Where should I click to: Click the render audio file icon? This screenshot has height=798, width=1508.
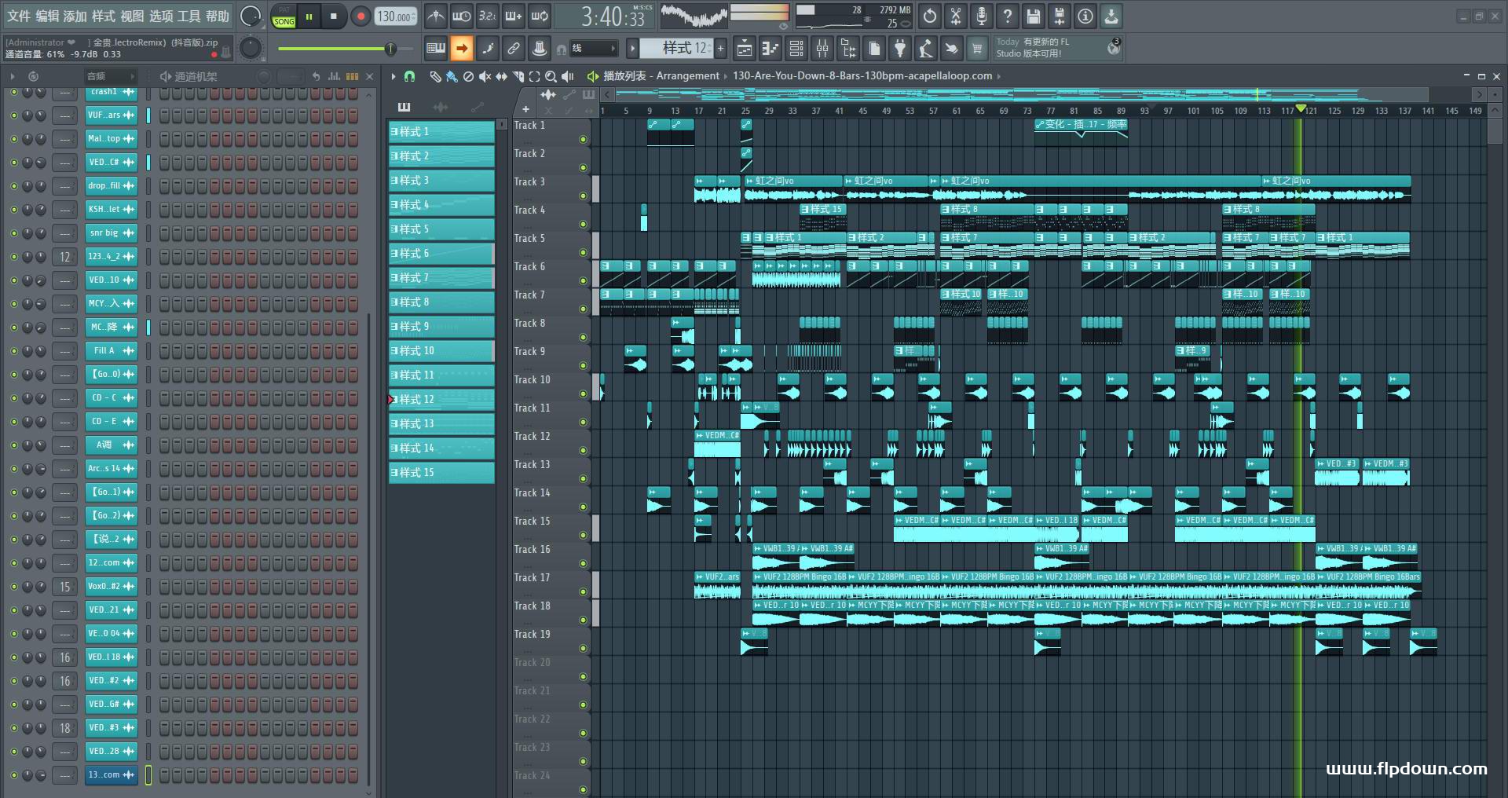[x=1060, y=16]
